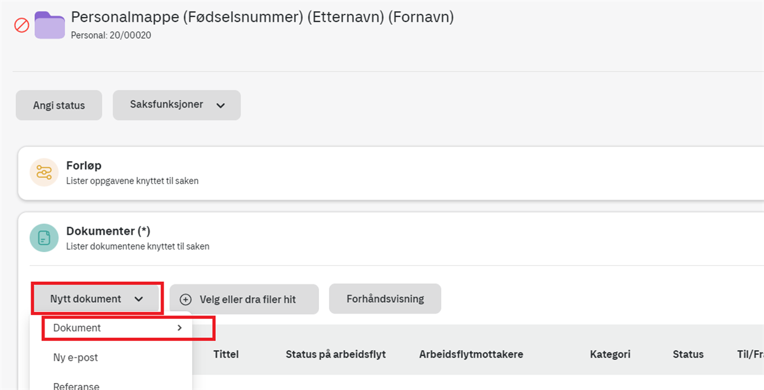Screen dimensions: 764x390
Task: Open the Nytt dokument button
Action: pyautogui.click(x=96, y=298)
